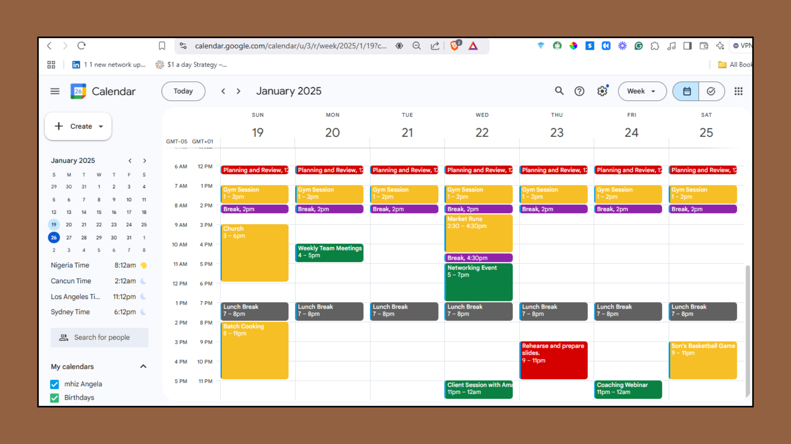Click the Today button
The width and height of the screenshot is (791, 444).
click(183, 91)
